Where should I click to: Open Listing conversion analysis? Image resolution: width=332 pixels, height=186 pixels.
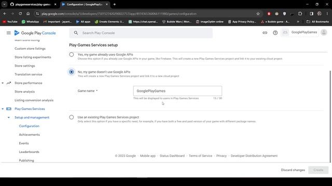pos(34,100)
